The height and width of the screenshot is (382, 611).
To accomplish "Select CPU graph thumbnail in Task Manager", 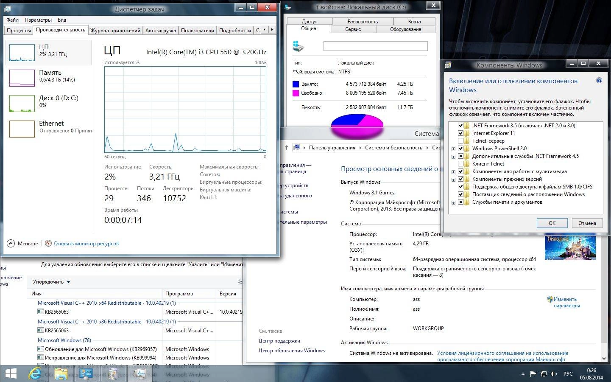I will [x=22, y=53].
